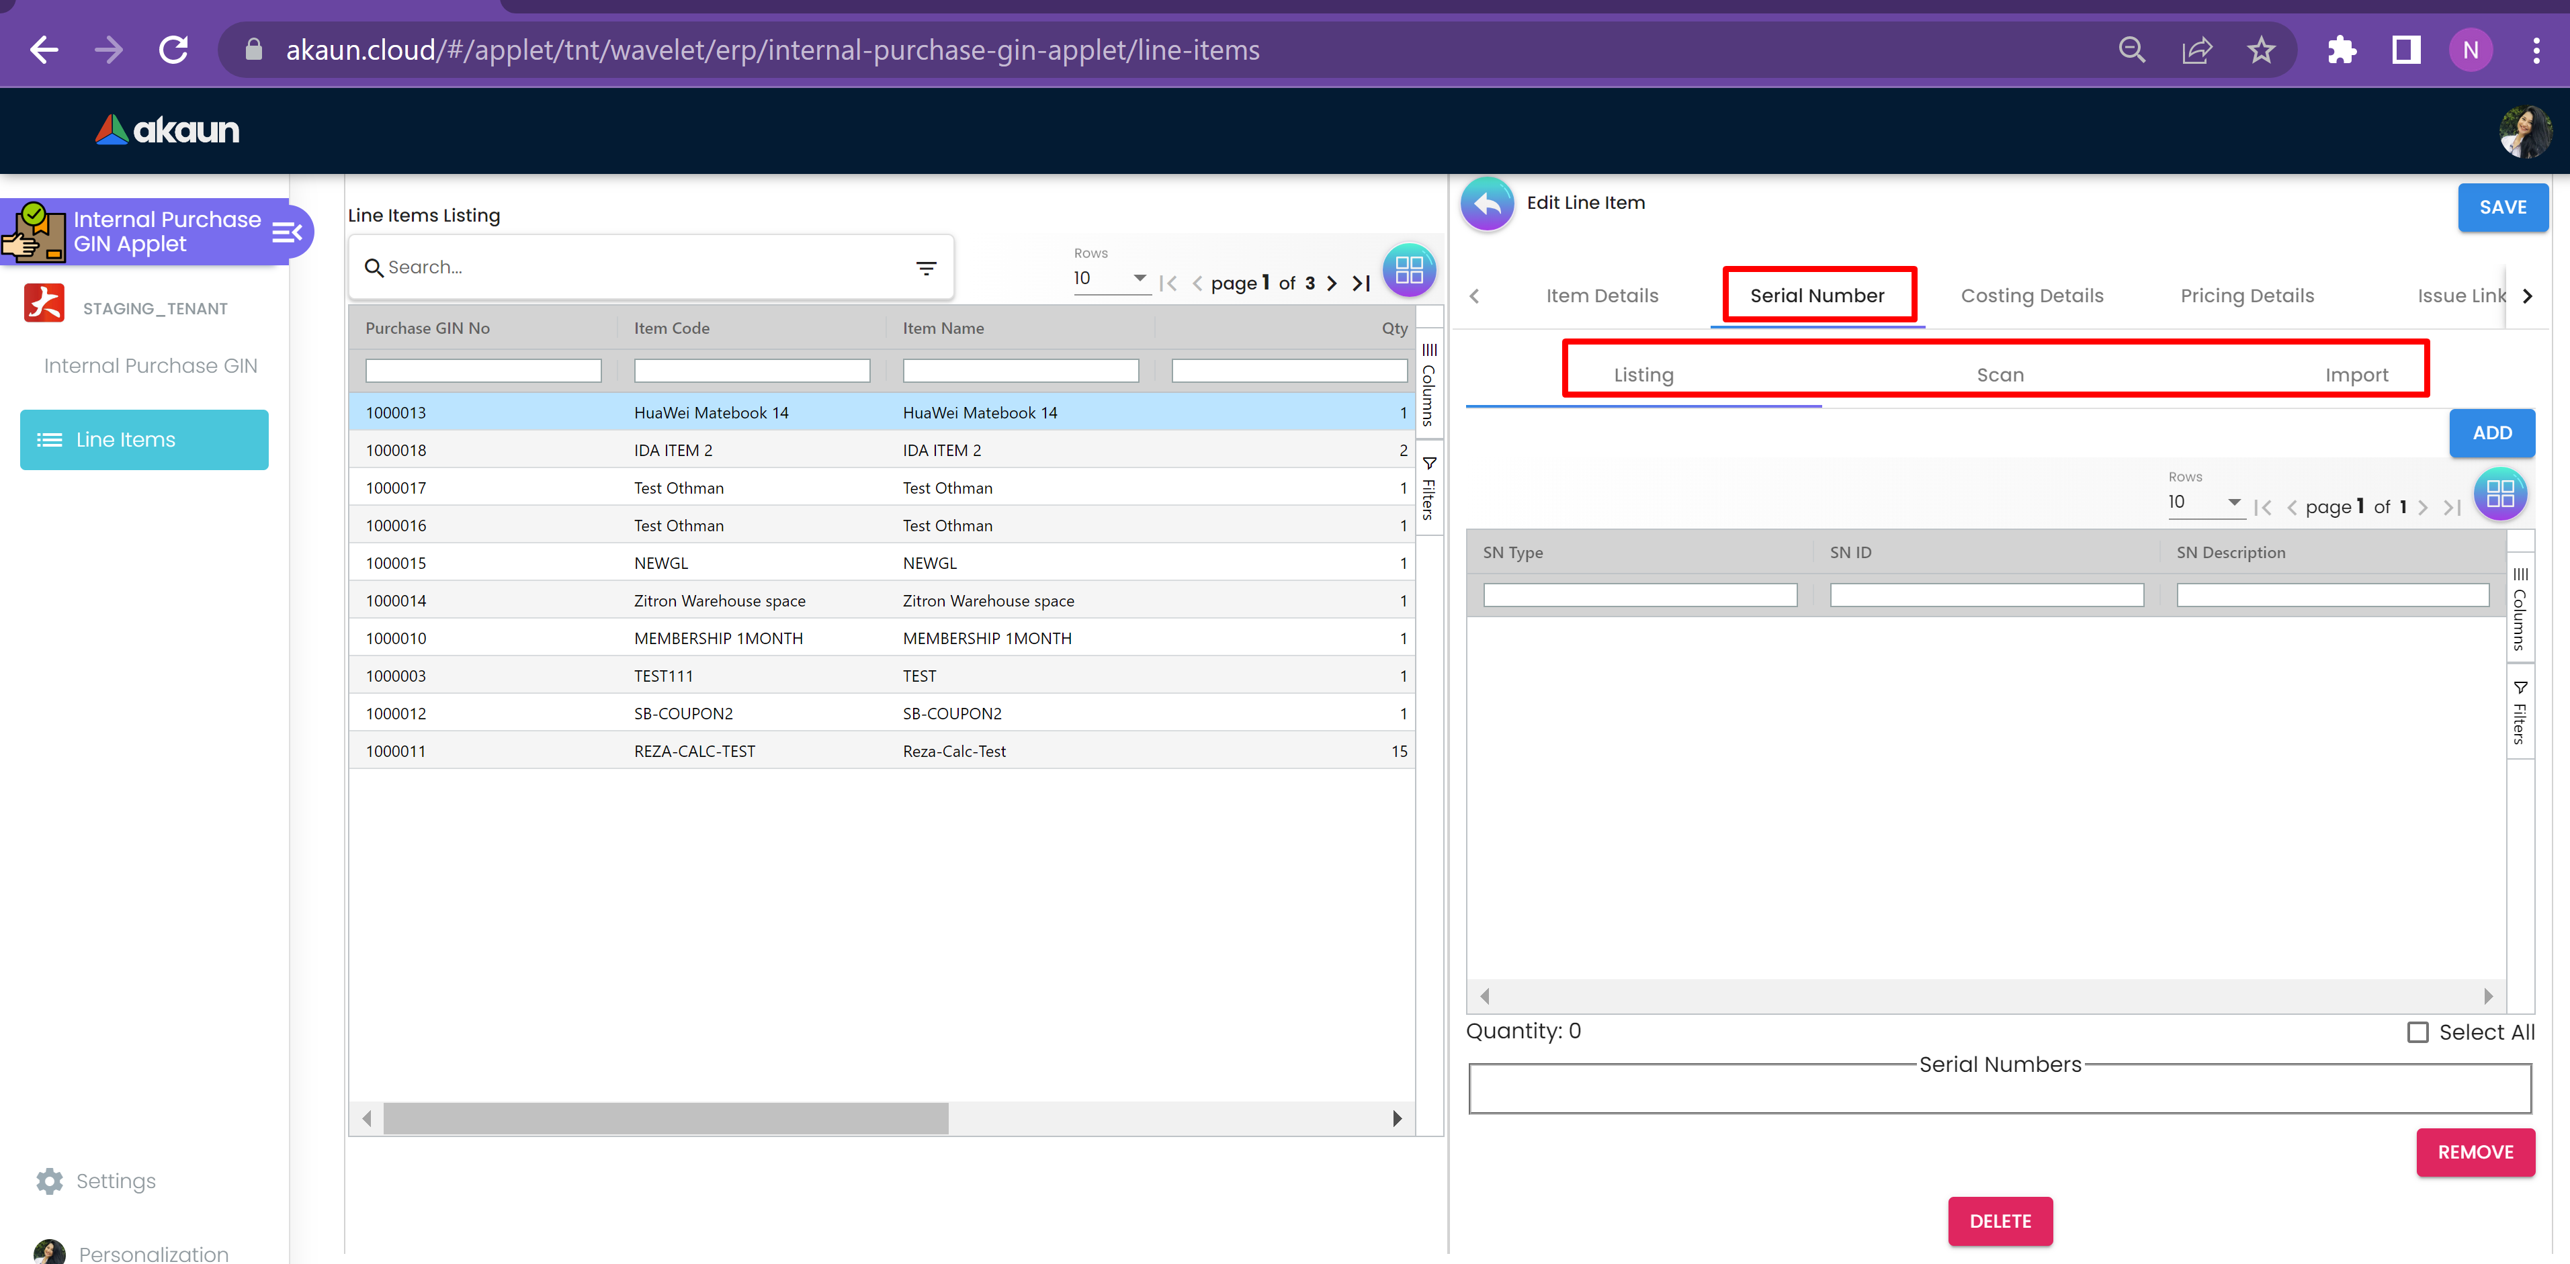Go to next page of line items
The width and height of the screenshot is (2570, 1264).
(x=1332, y=283)
